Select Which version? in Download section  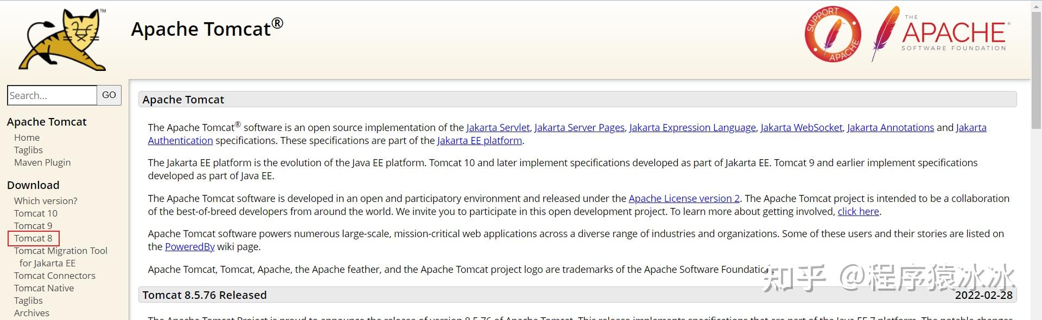pos(46,201)
